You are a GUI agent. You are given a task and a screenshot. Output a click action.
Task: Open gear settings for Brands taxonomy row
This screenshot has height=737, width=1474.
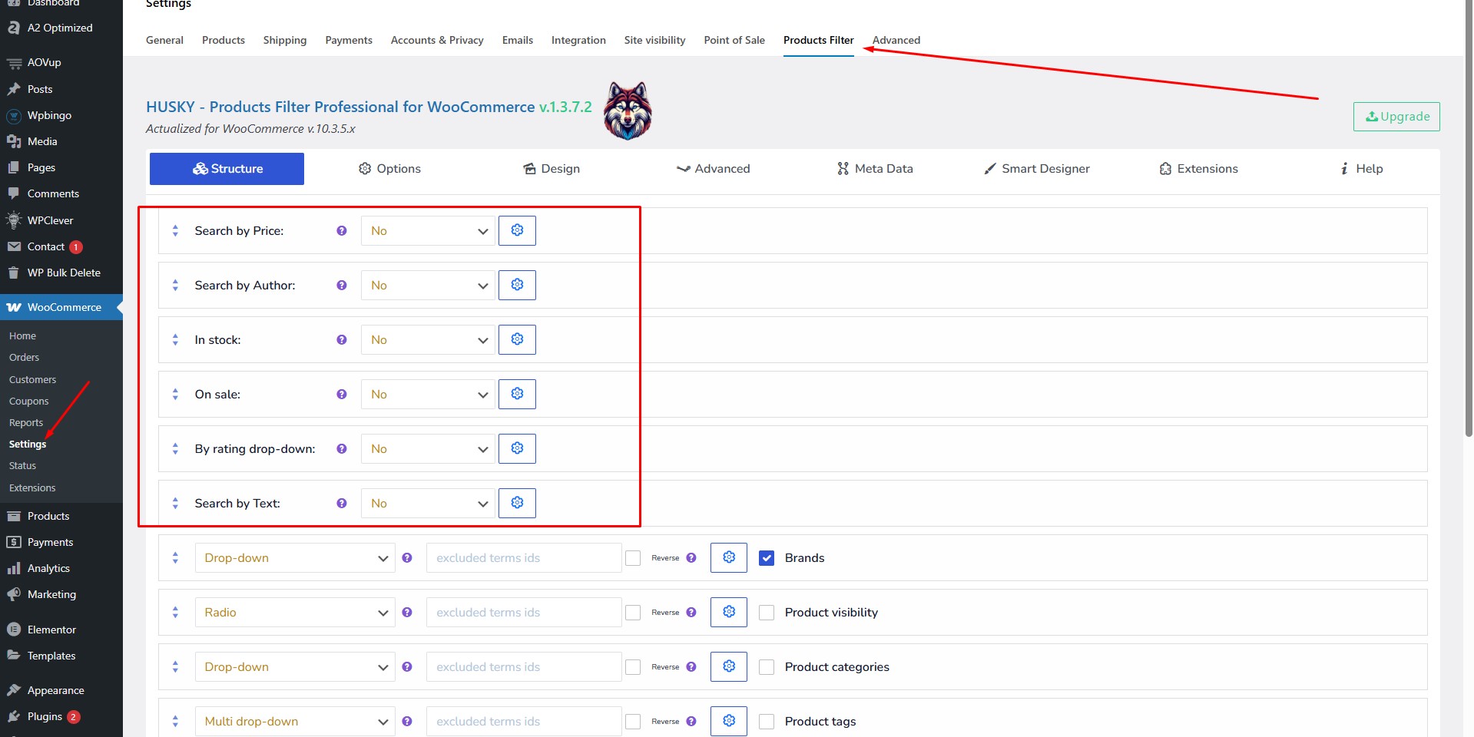click(729, 557)
